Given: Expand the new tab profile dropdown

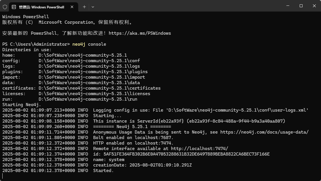Looking at the screenshot, I should (x=93, y=7).
